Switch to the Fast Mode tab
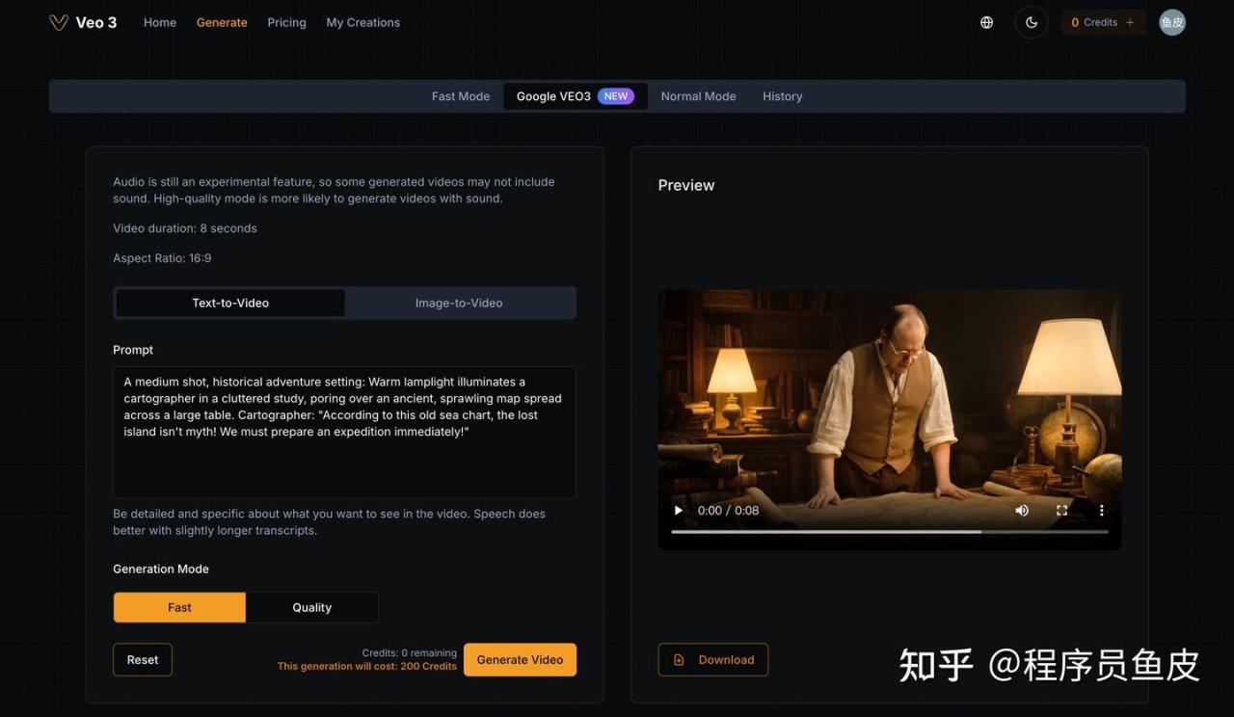 click(461, 96)
